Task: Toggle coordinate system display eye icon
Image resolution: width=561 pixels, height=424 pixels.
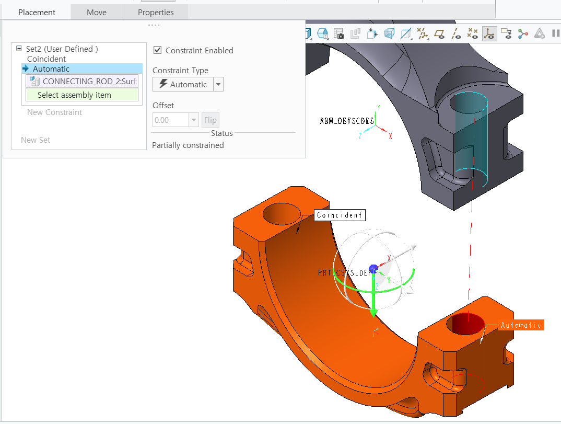Action: point(489,33)
